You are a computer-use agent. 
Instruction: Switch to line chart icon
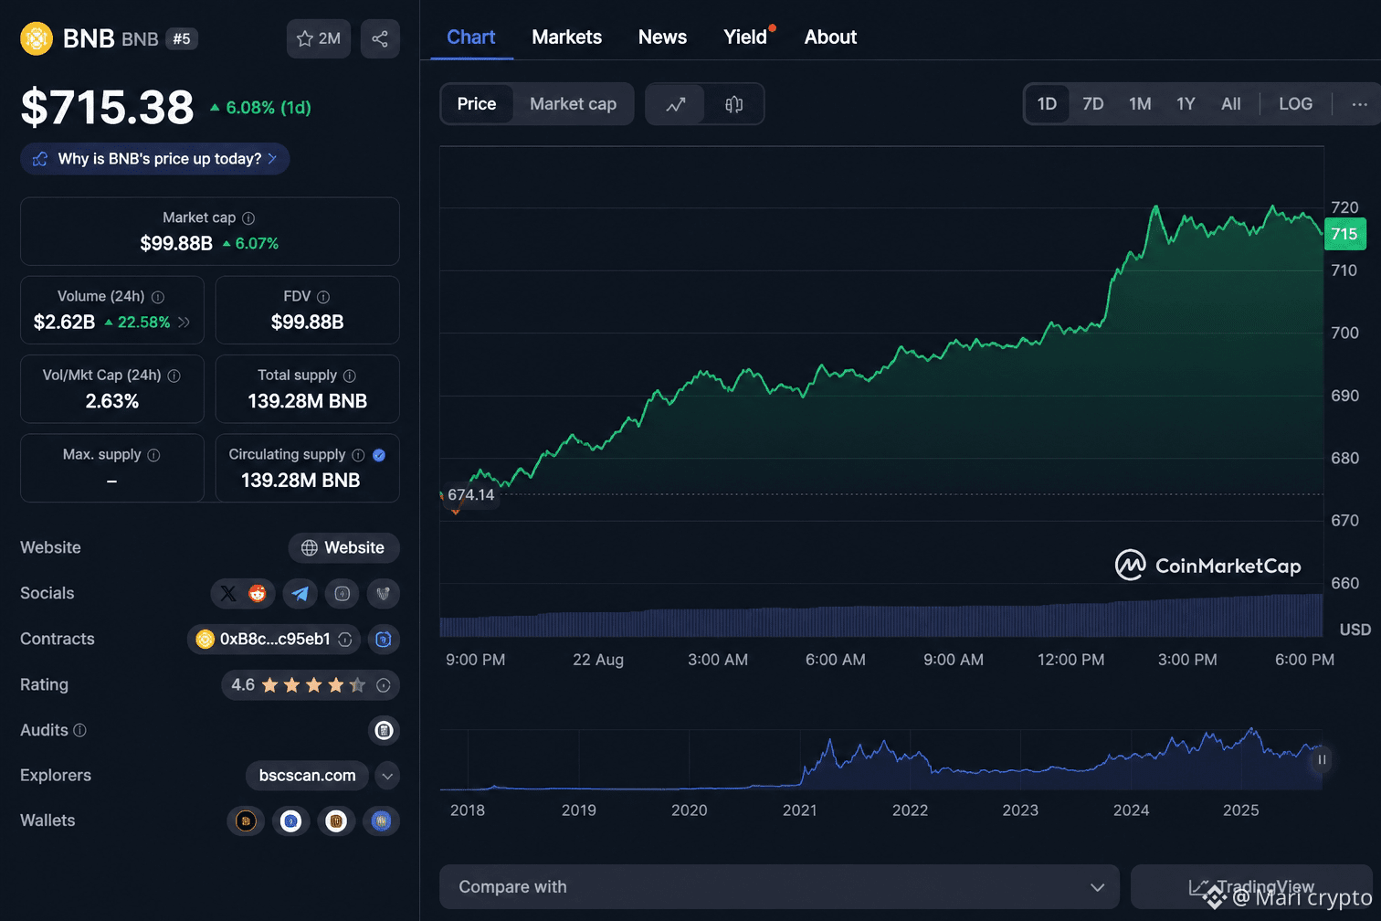(x=676, y=104)
